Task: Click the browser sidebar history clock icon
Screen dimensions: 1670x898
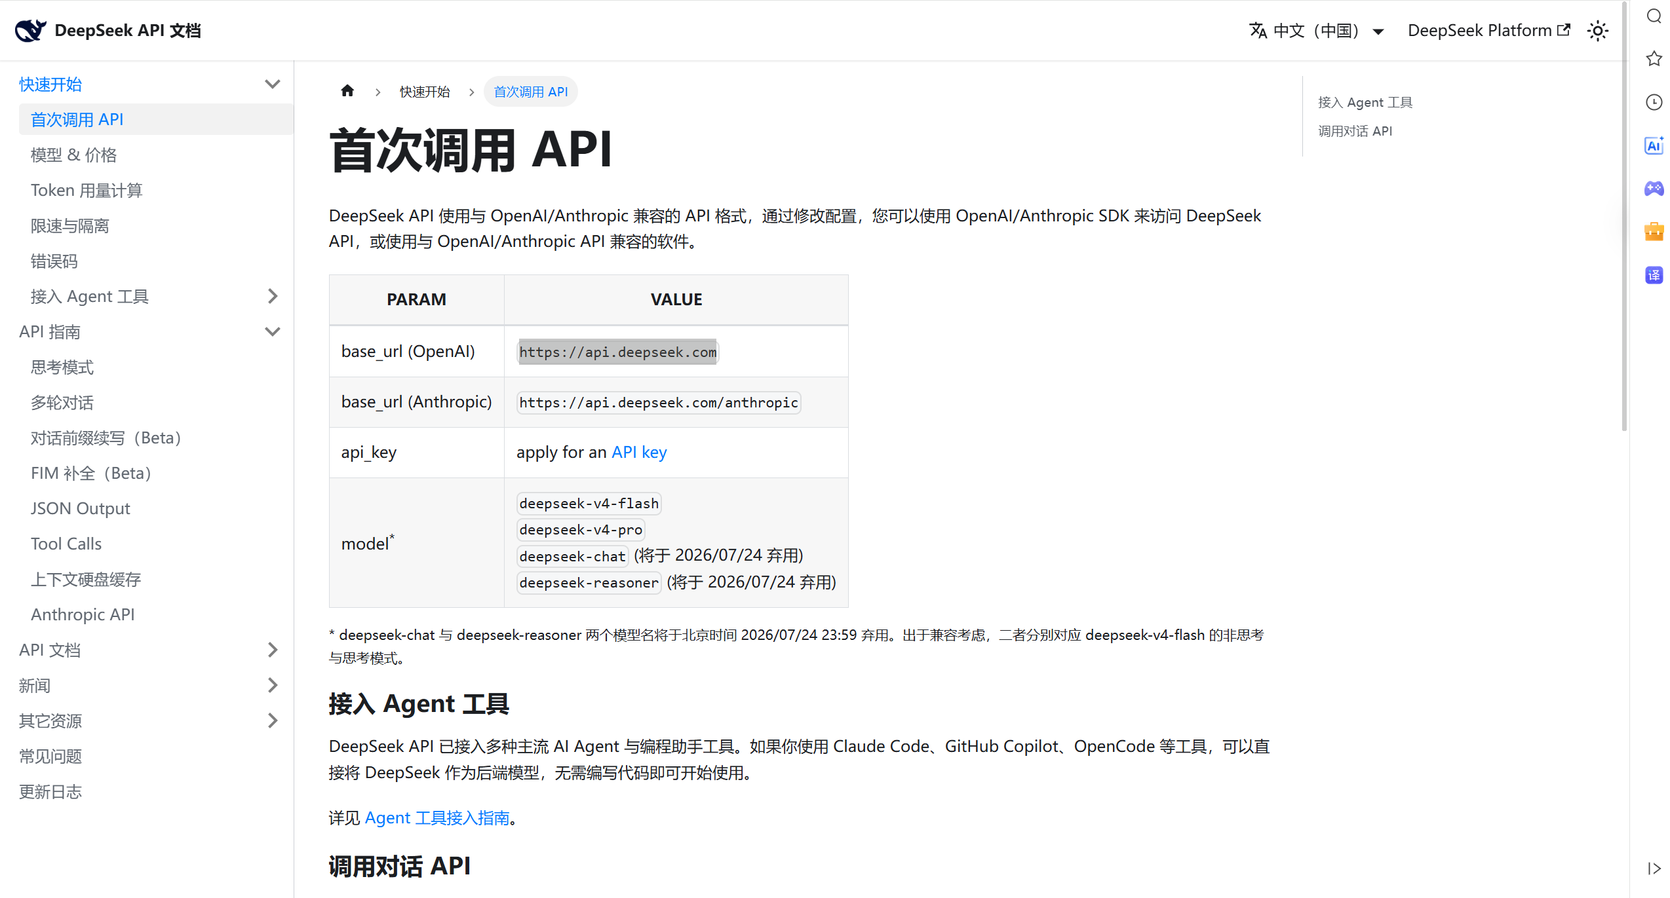Action: pos(1654,102)
